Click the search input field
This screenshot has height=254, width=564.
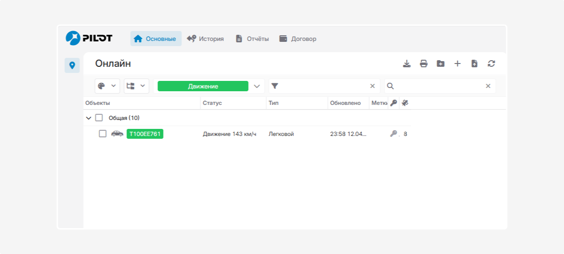(x=439, y=86)
